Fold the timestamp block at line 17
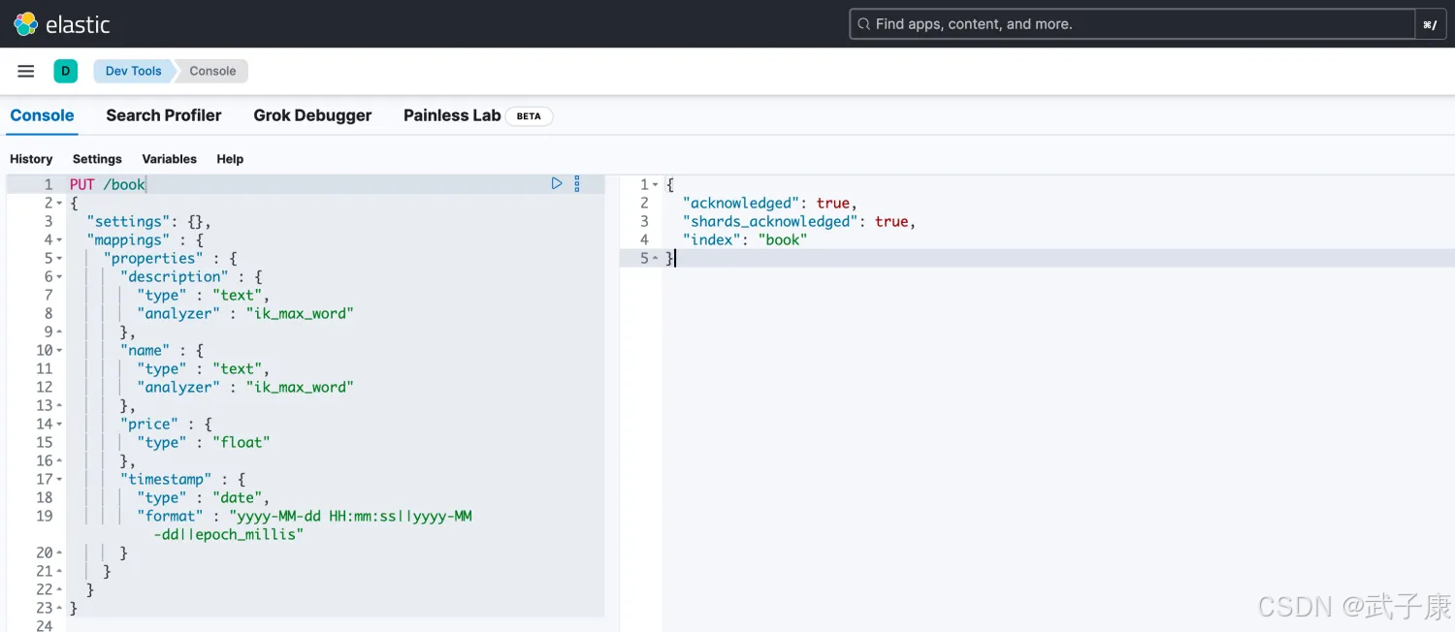 click(59, 480)
